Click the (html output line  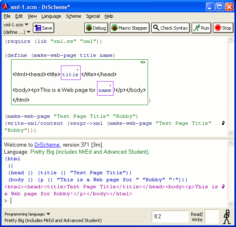(13, 159)
